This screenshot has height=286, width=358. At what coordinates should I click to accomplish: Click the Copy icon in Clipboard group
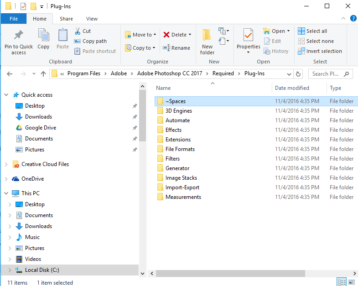click(44, 36)
